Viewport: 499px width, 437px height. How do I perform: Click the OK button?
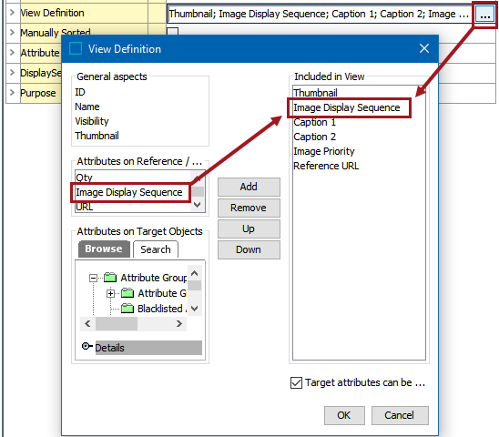[344, 415]
